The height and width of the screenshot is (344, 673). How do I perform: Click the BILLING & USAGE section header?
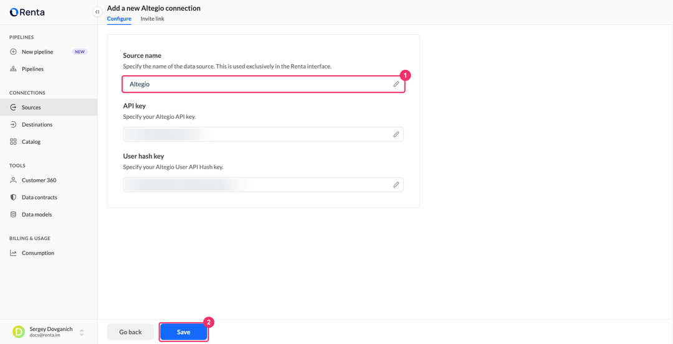(x=30, y=239)
